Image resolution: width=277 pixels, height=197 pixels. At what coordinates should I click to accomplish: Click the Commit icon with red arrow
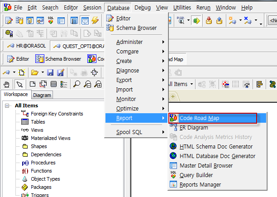pos(209,20)
